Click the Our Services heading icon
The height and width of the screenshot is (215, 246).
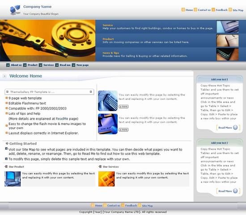point(100,167)
